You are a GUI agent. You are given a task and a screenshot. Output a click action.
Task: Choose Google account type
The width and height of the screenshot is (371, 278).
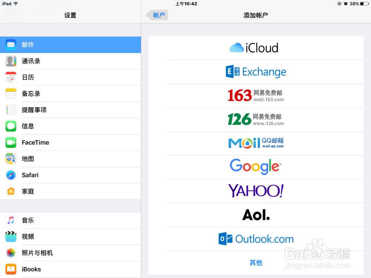[256, 167]
